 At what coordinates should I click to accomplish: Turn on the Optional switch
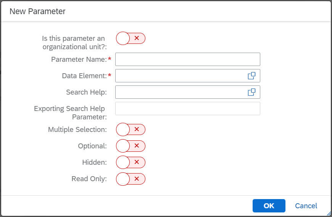131,146
